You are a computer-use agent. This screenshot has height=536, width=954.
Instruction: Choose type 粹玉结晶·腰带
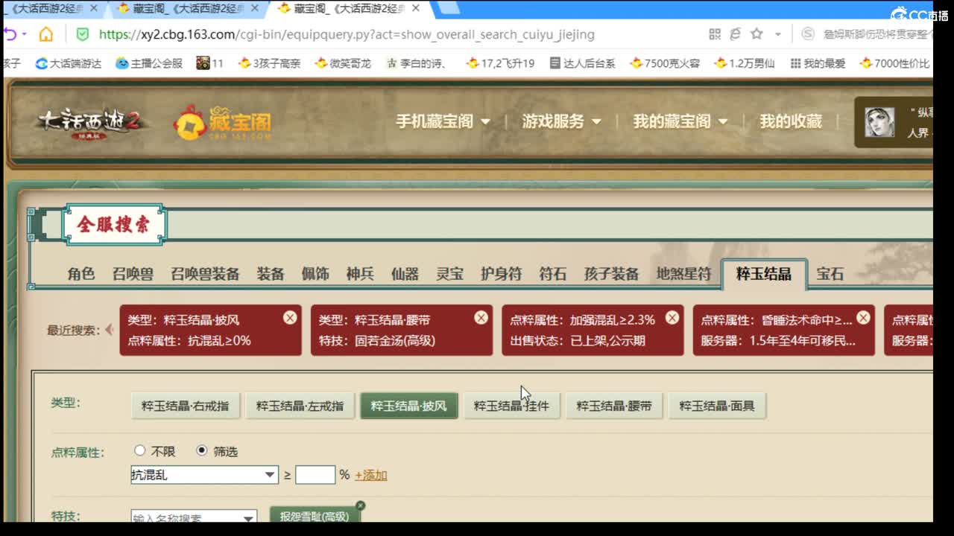coord(614,406)
